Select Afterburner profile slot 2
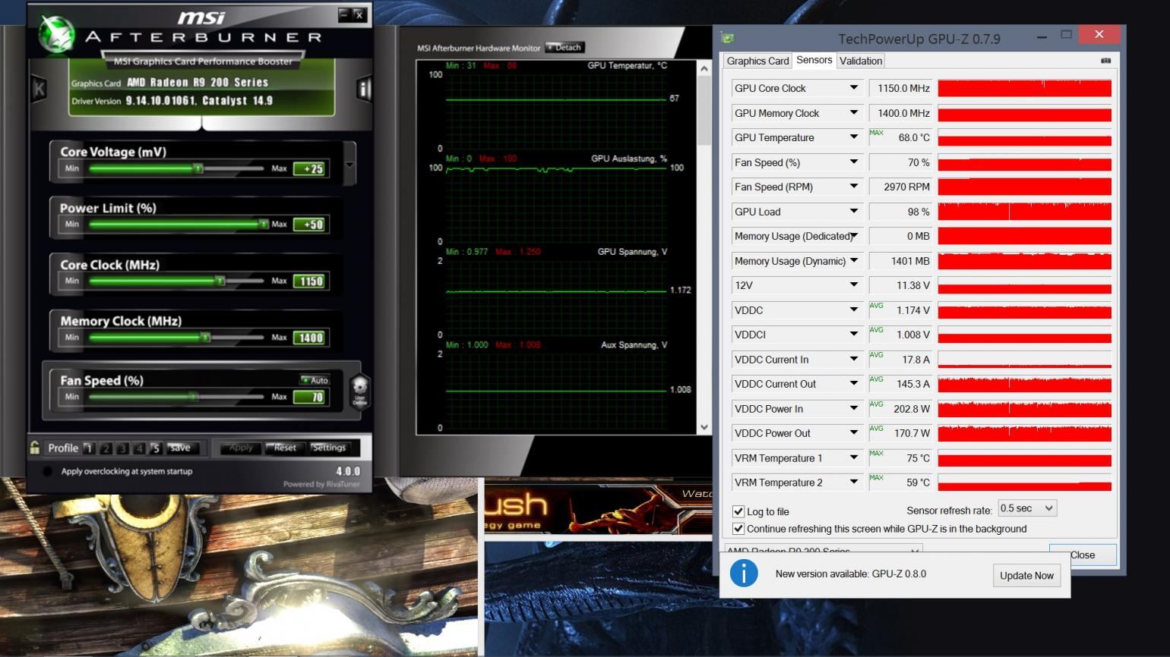Viewport: 1170px width, 657px height. tap(106, 448)
